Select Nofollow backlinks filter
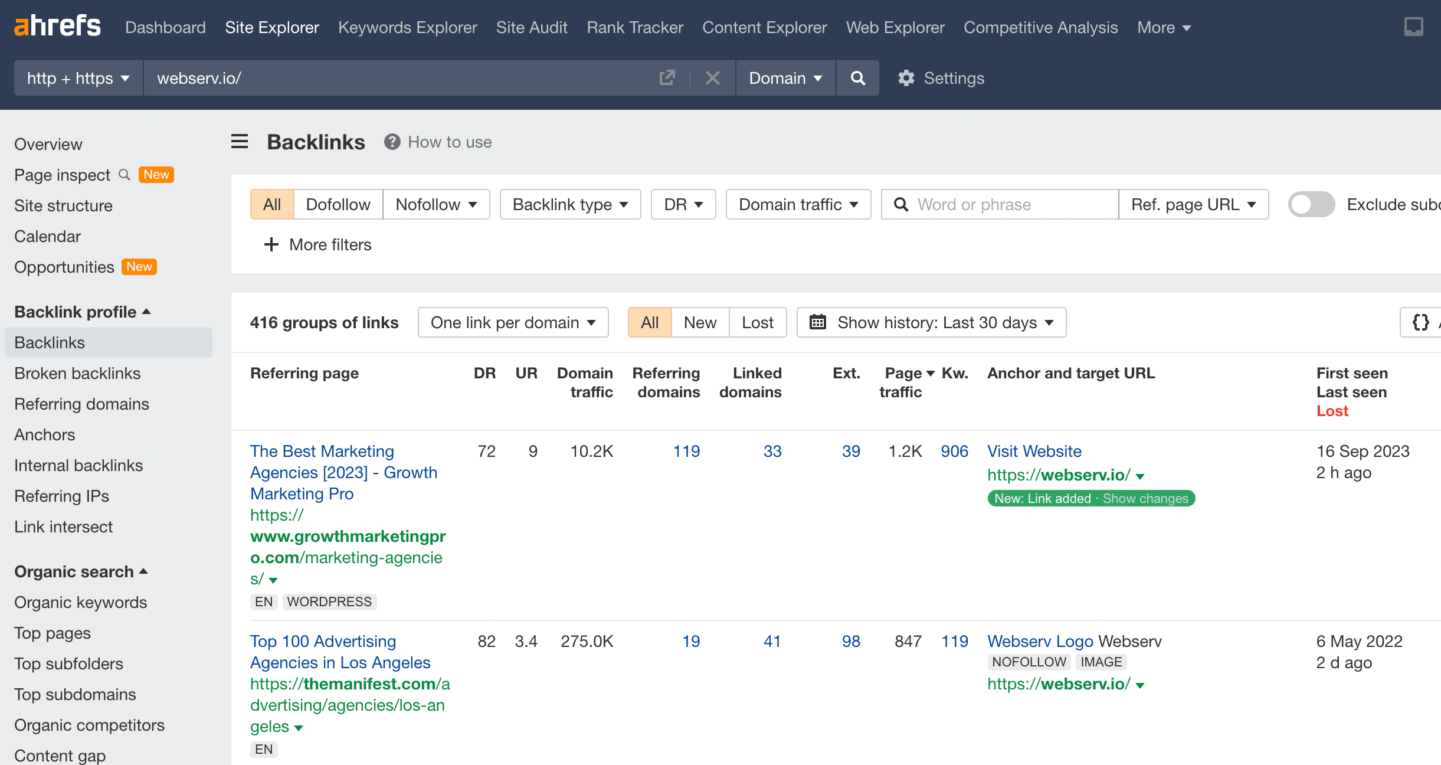The width and height of the screenshot is (1441, 765). coord(434,204)
